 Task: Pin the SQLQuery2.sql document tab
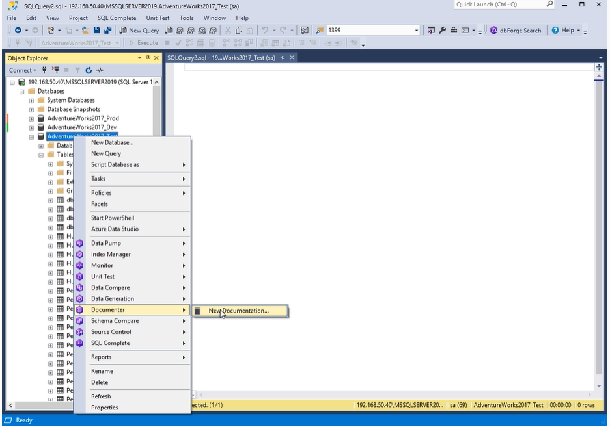click(283, 57)
